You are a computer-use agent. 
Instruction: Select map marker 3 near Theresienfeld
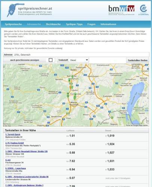coord(75,94)
